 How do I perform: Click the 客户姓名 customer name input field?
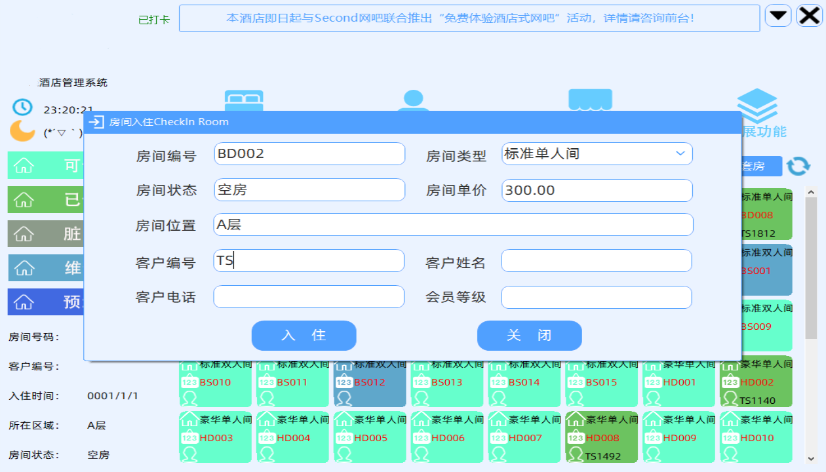tap(596, 260)
